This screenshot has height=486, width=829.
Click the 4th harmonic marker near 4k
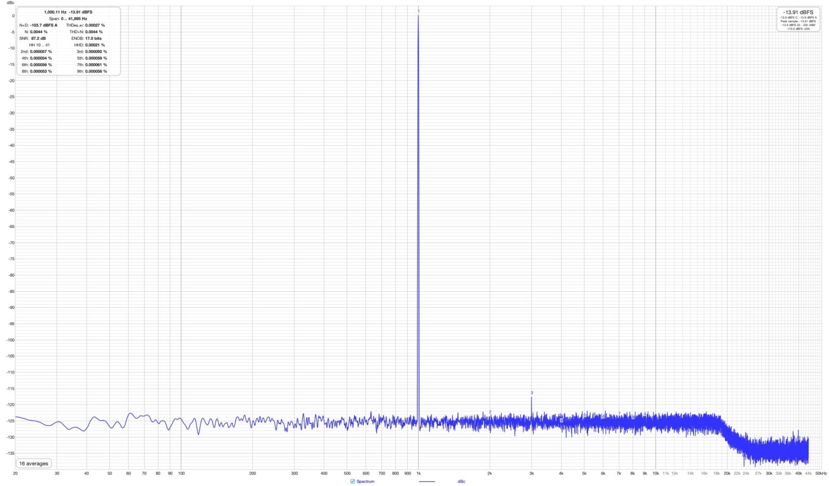tap(561, 420)
